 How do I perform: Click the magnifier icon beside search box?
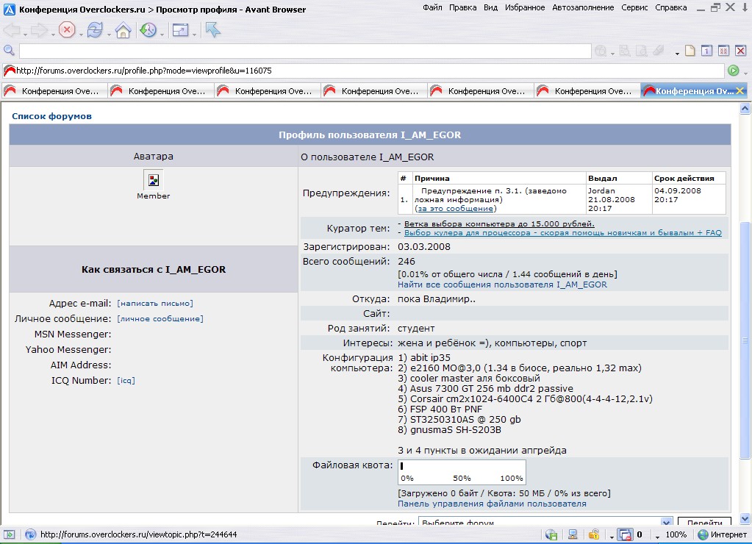[x=9, y=51]
